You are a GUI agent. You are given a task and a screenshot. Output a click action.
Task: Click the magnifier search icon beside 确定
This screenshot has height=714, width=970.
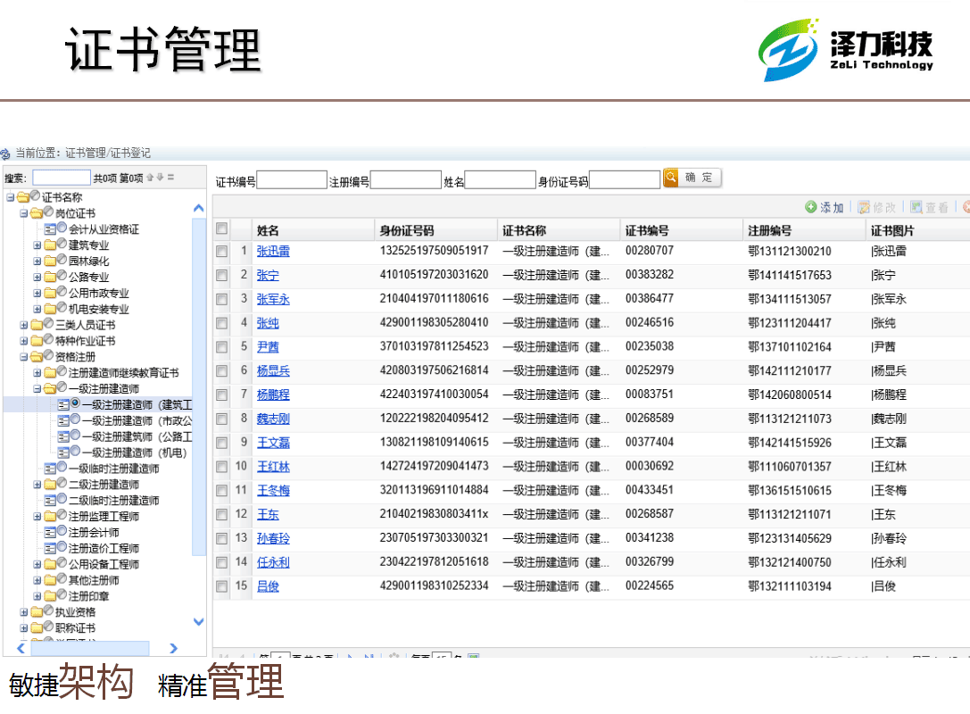coord(671,178)
